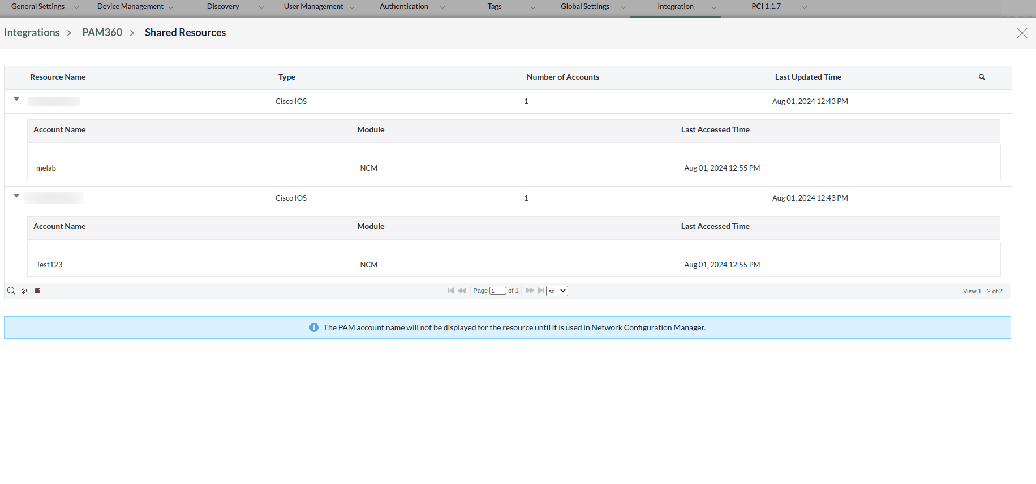1036x484 pixels.
Task: Open the Authentication menu
Action: pos(404,6)
